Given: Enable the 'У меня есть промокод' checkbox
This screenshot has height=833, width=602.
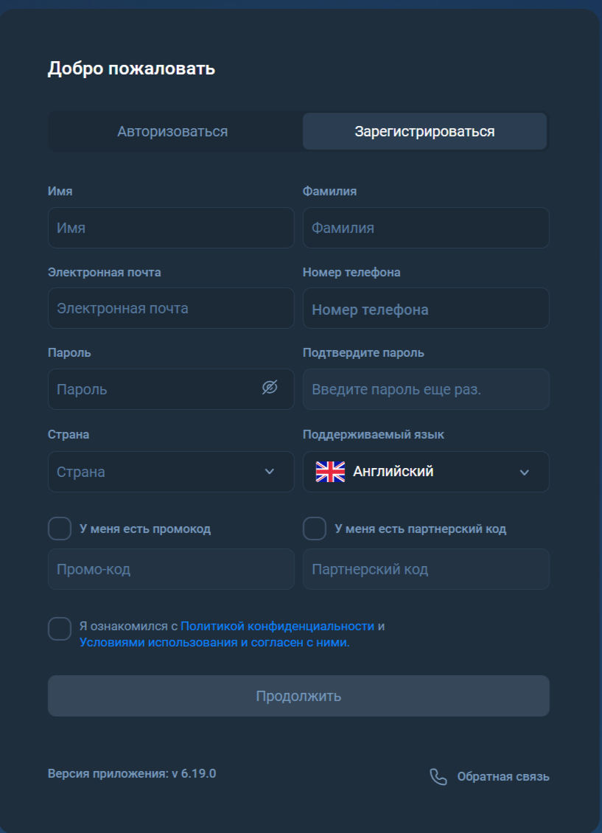Looking at the screenshot, I should coord(60,529).
